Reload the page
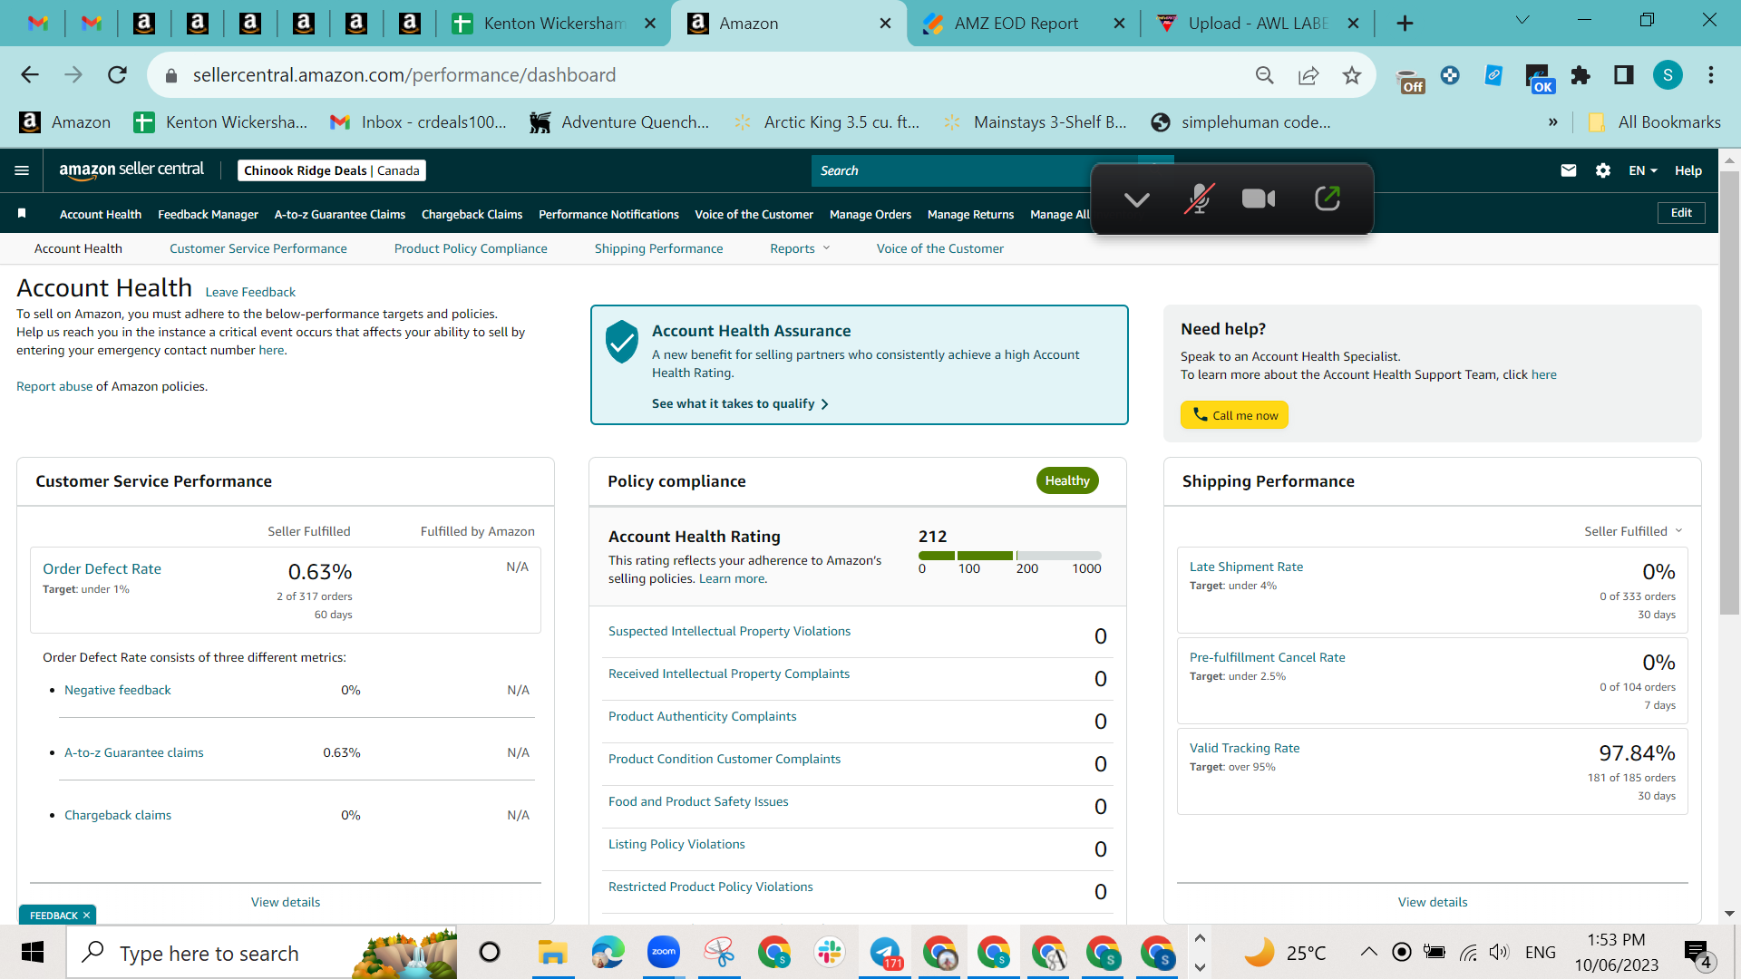Image resolution: width=1741 pixels, height=979 pixels. (x=117, y=75)
